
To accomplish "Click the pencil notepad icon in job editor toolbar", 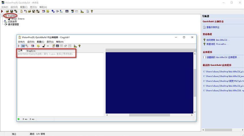I will coord(53,46).
